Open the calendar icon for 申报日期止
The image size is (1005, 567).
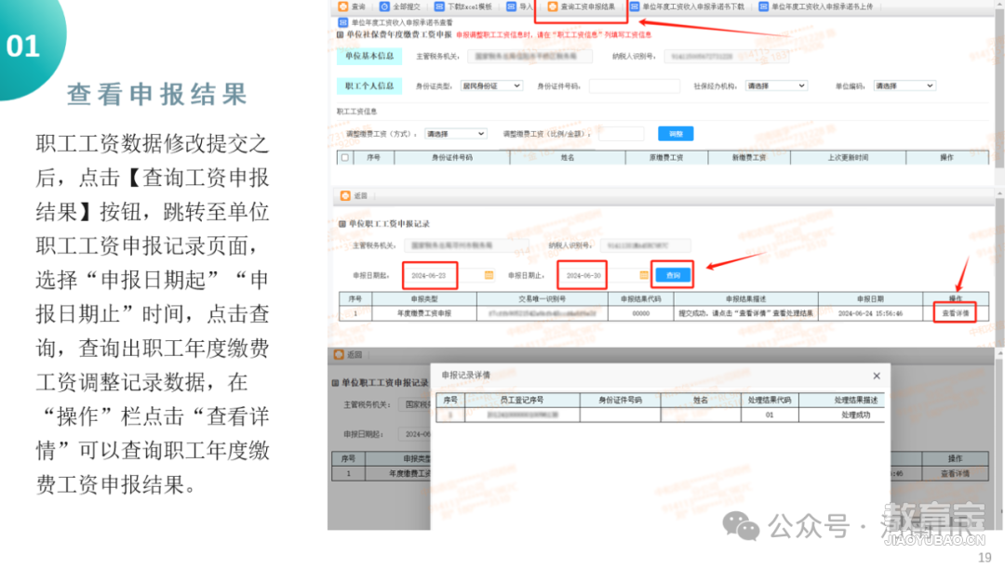click(x=644, y=275)
